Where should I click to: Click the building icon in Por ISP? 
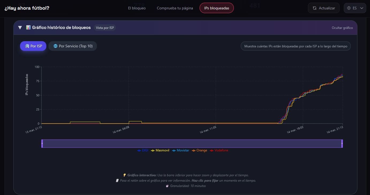click(27, 46)
